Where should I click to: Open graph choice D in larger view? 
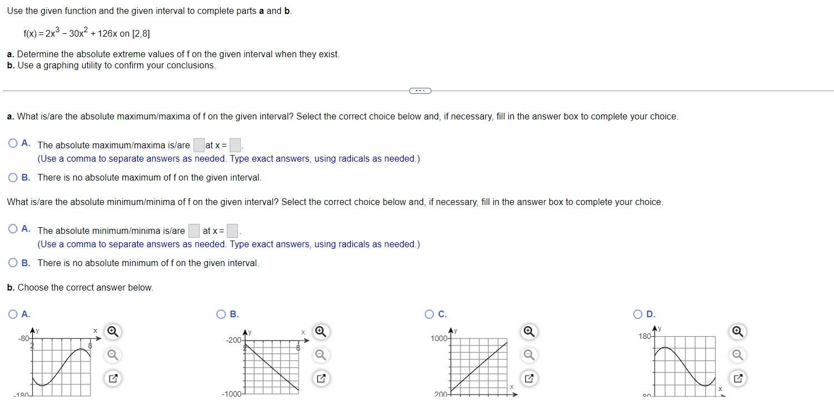click(x=737, y=378)
